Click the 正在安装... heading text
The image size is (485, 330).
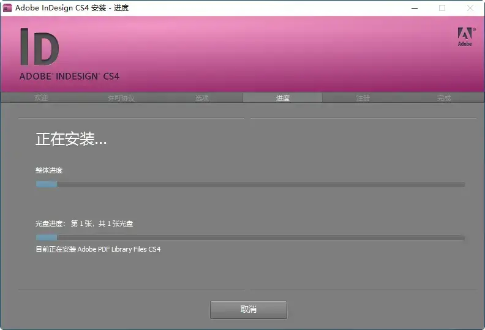coord(71,139)
